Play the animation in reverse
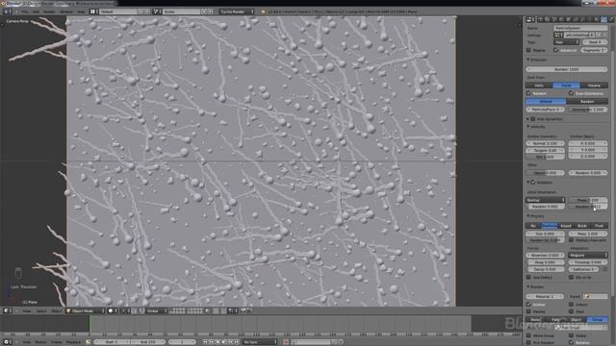The height and width of the screenshot is (346, 616). click(218, 342)
